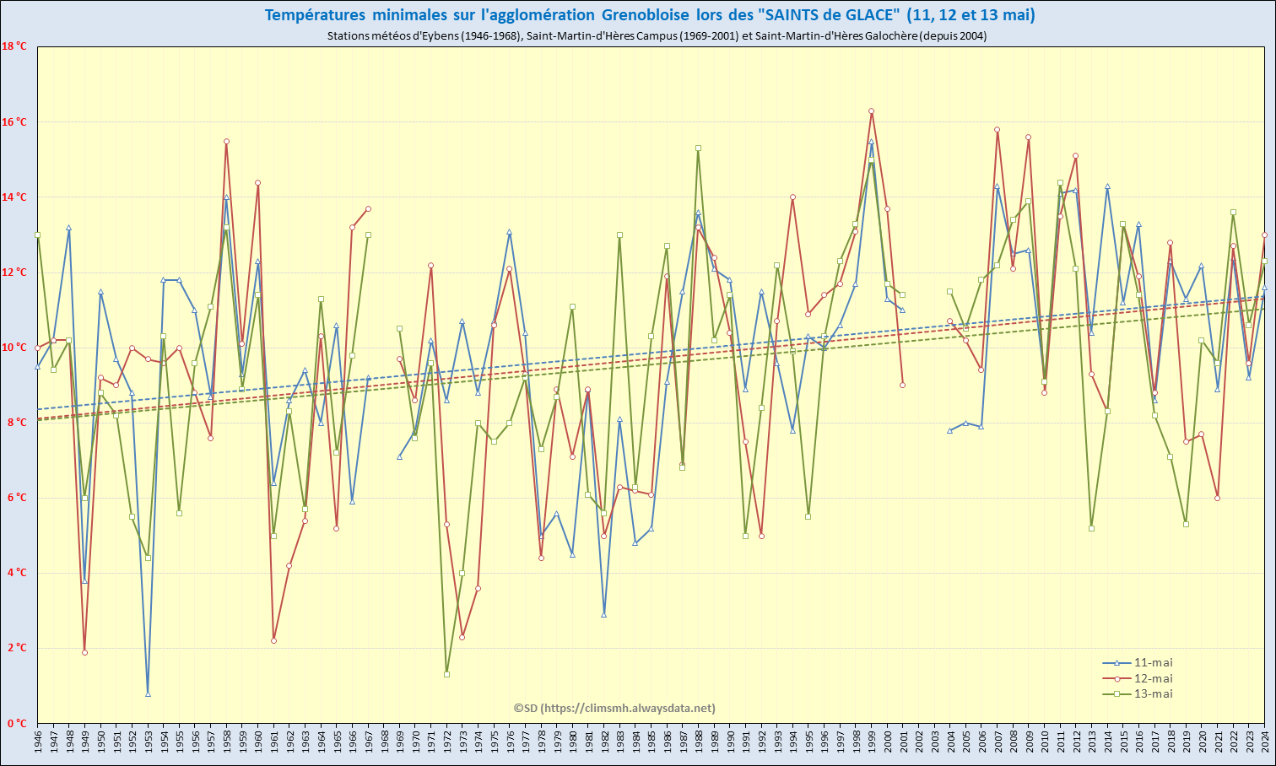
Task: Click the 6 °C y-axis label
Action: (17, 498)
